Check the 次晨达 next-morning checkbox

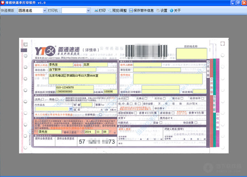click(146, 99)
